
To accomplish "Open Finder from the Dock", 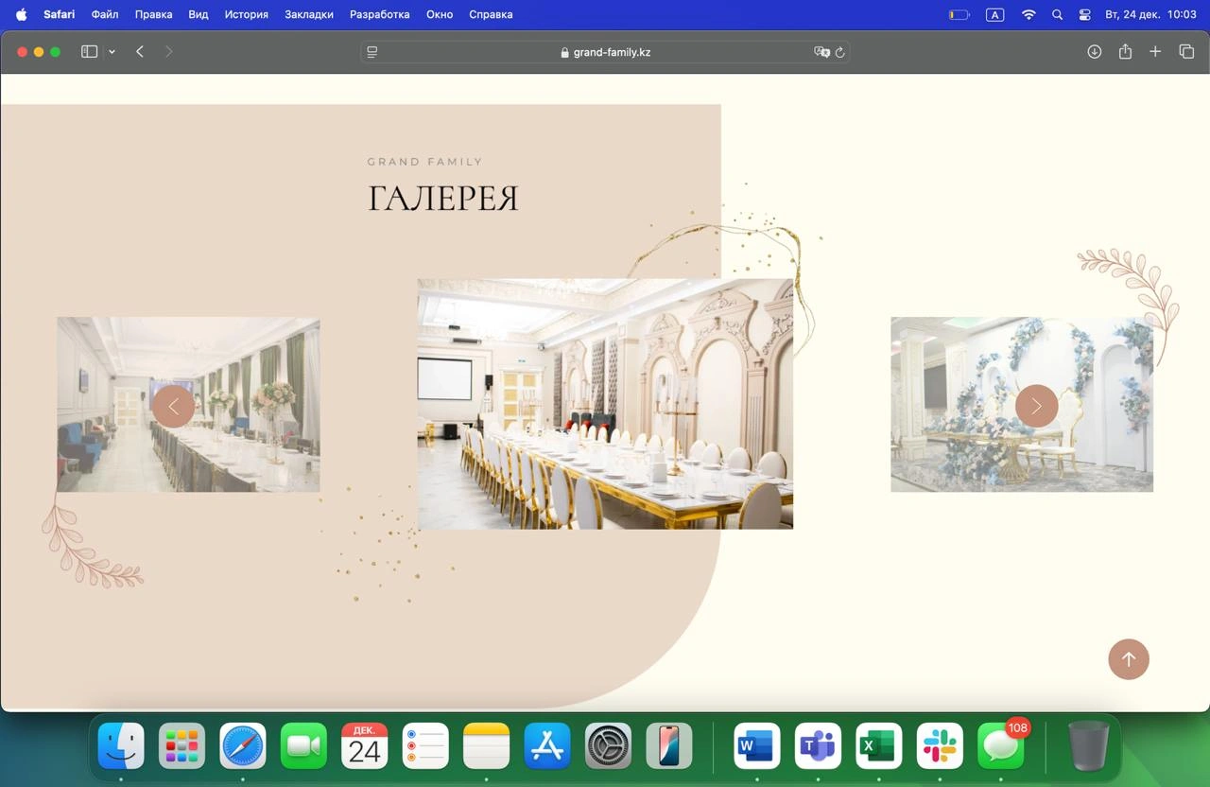I will (121, 746).
